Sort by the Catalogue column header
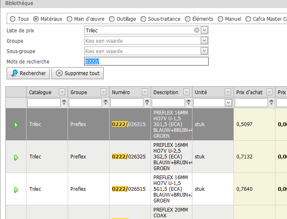 (x=40, y=92)
